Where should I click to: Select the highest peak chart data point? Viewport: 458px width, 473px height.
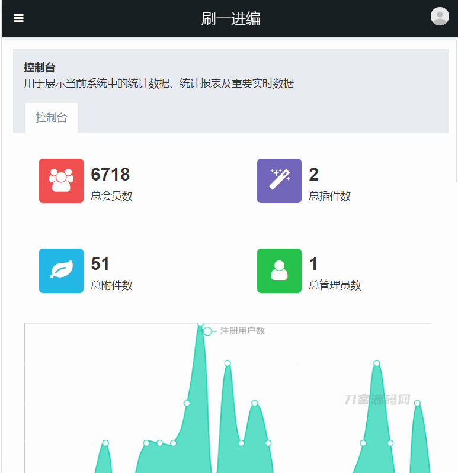200,324
